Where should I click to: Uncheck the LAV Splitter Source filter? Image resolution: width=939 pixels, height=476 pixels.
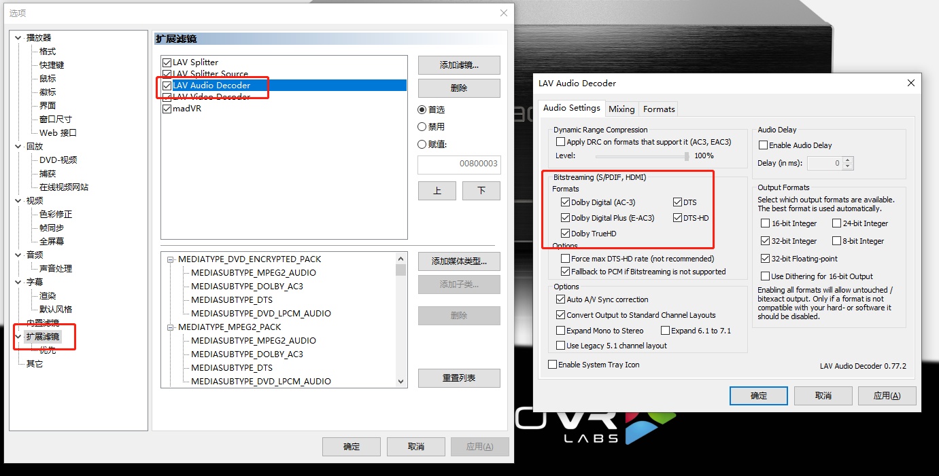[x=167, y=74]
